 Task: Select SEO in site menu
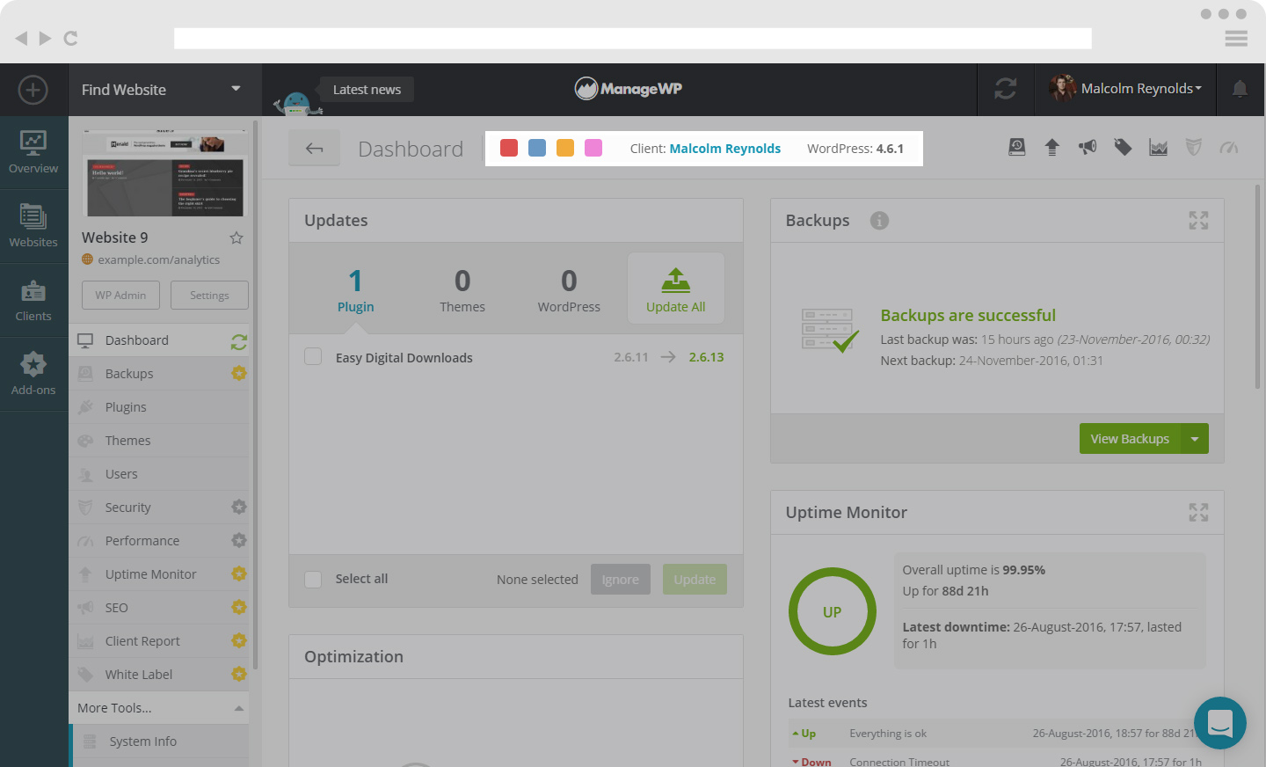click(x=158, y=608)
